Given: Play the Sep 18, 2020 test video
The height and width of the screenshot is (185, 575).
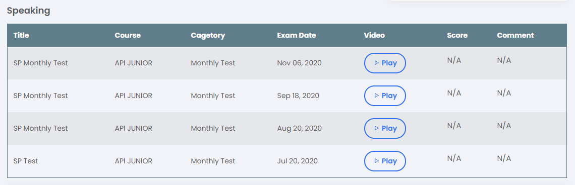Looking at the screenshot, I should pos(385,96).
